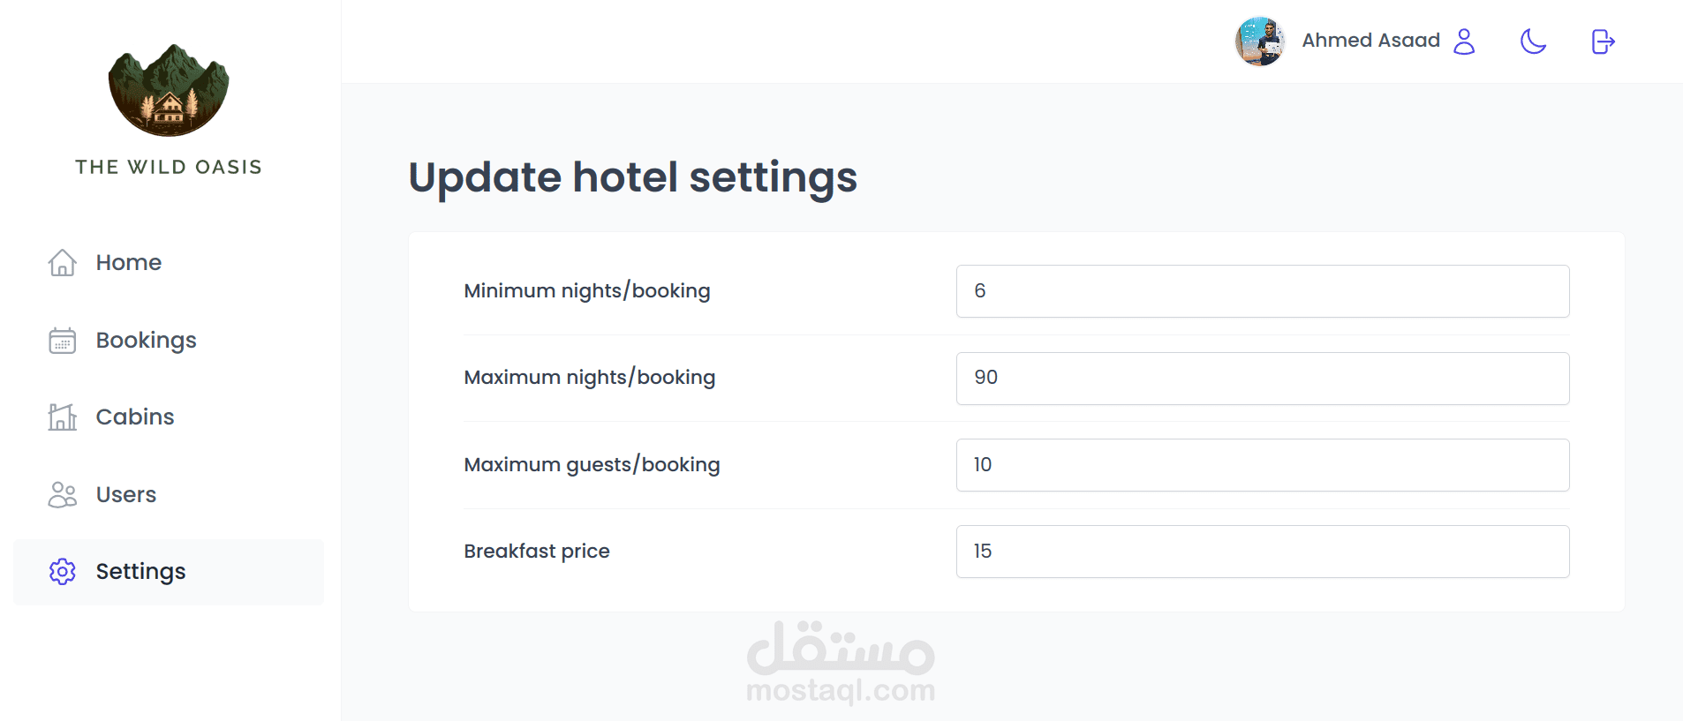Open account page via user icon
Viewport: 1683px width, 721px height.
1464,41
